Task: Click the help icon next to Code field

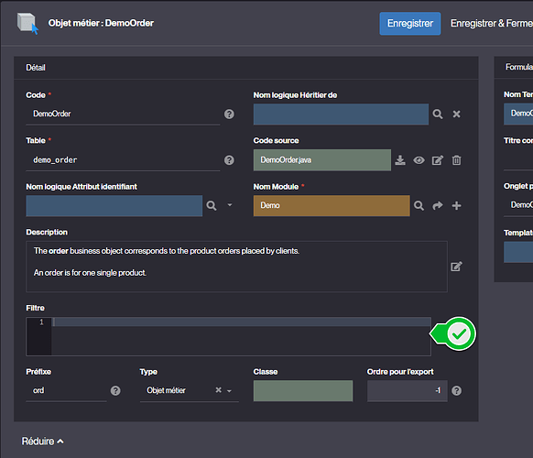Action: tap(229, 114)
